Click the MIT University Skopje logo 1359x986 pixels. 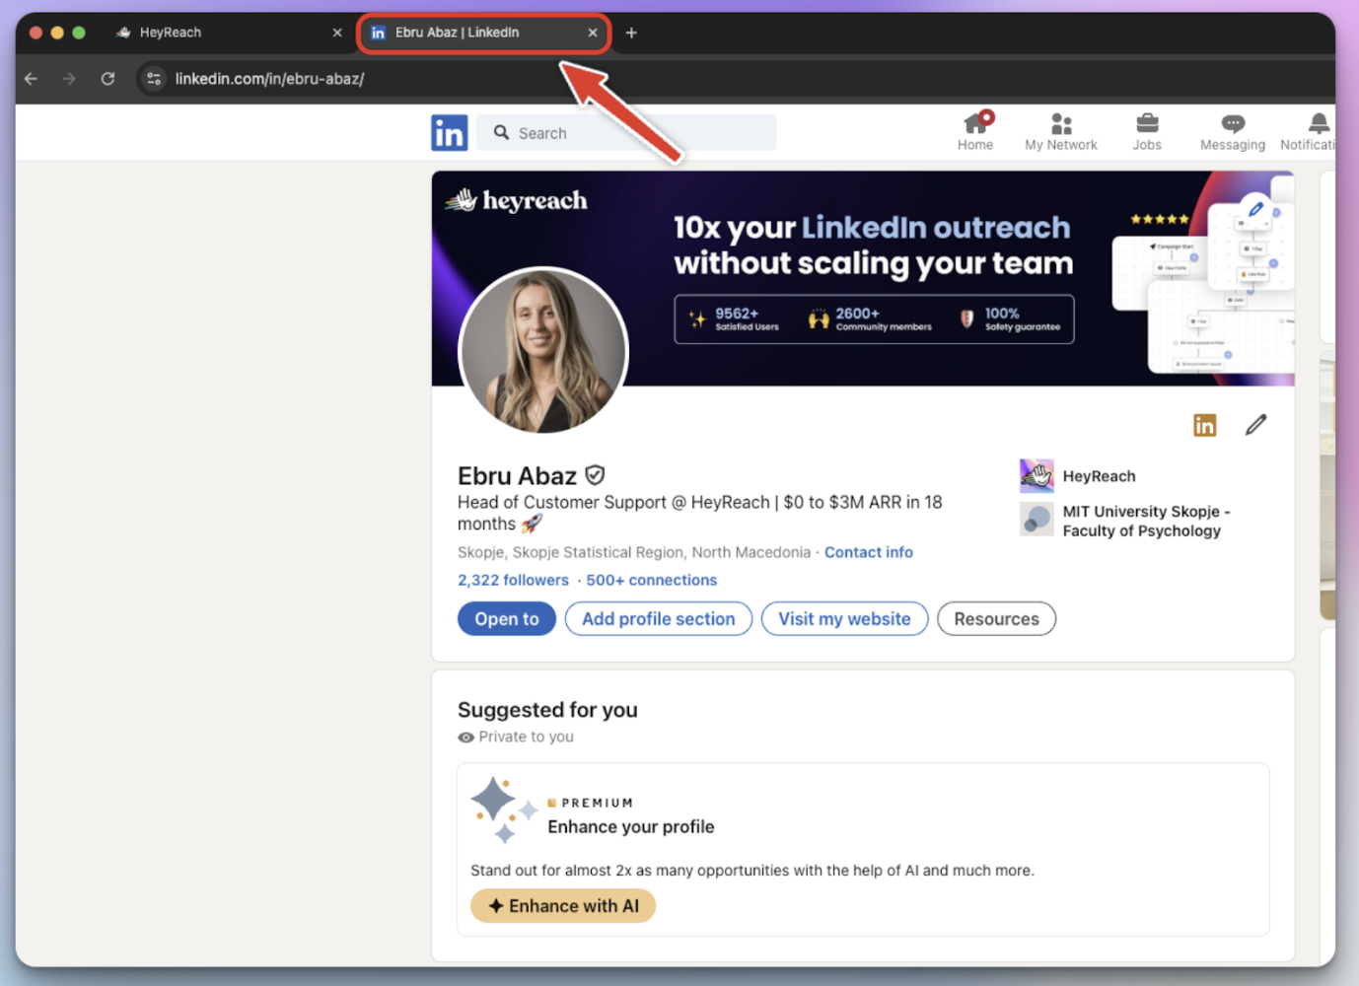1037,519
